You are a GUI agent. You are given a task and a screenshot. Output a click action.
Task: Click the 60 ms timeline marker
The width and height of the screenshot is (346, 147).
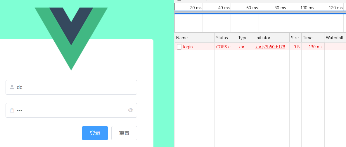click(252, 8)
